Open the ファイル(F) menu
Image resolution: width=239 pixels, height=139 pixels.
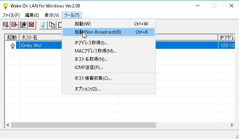coord(11,15)
